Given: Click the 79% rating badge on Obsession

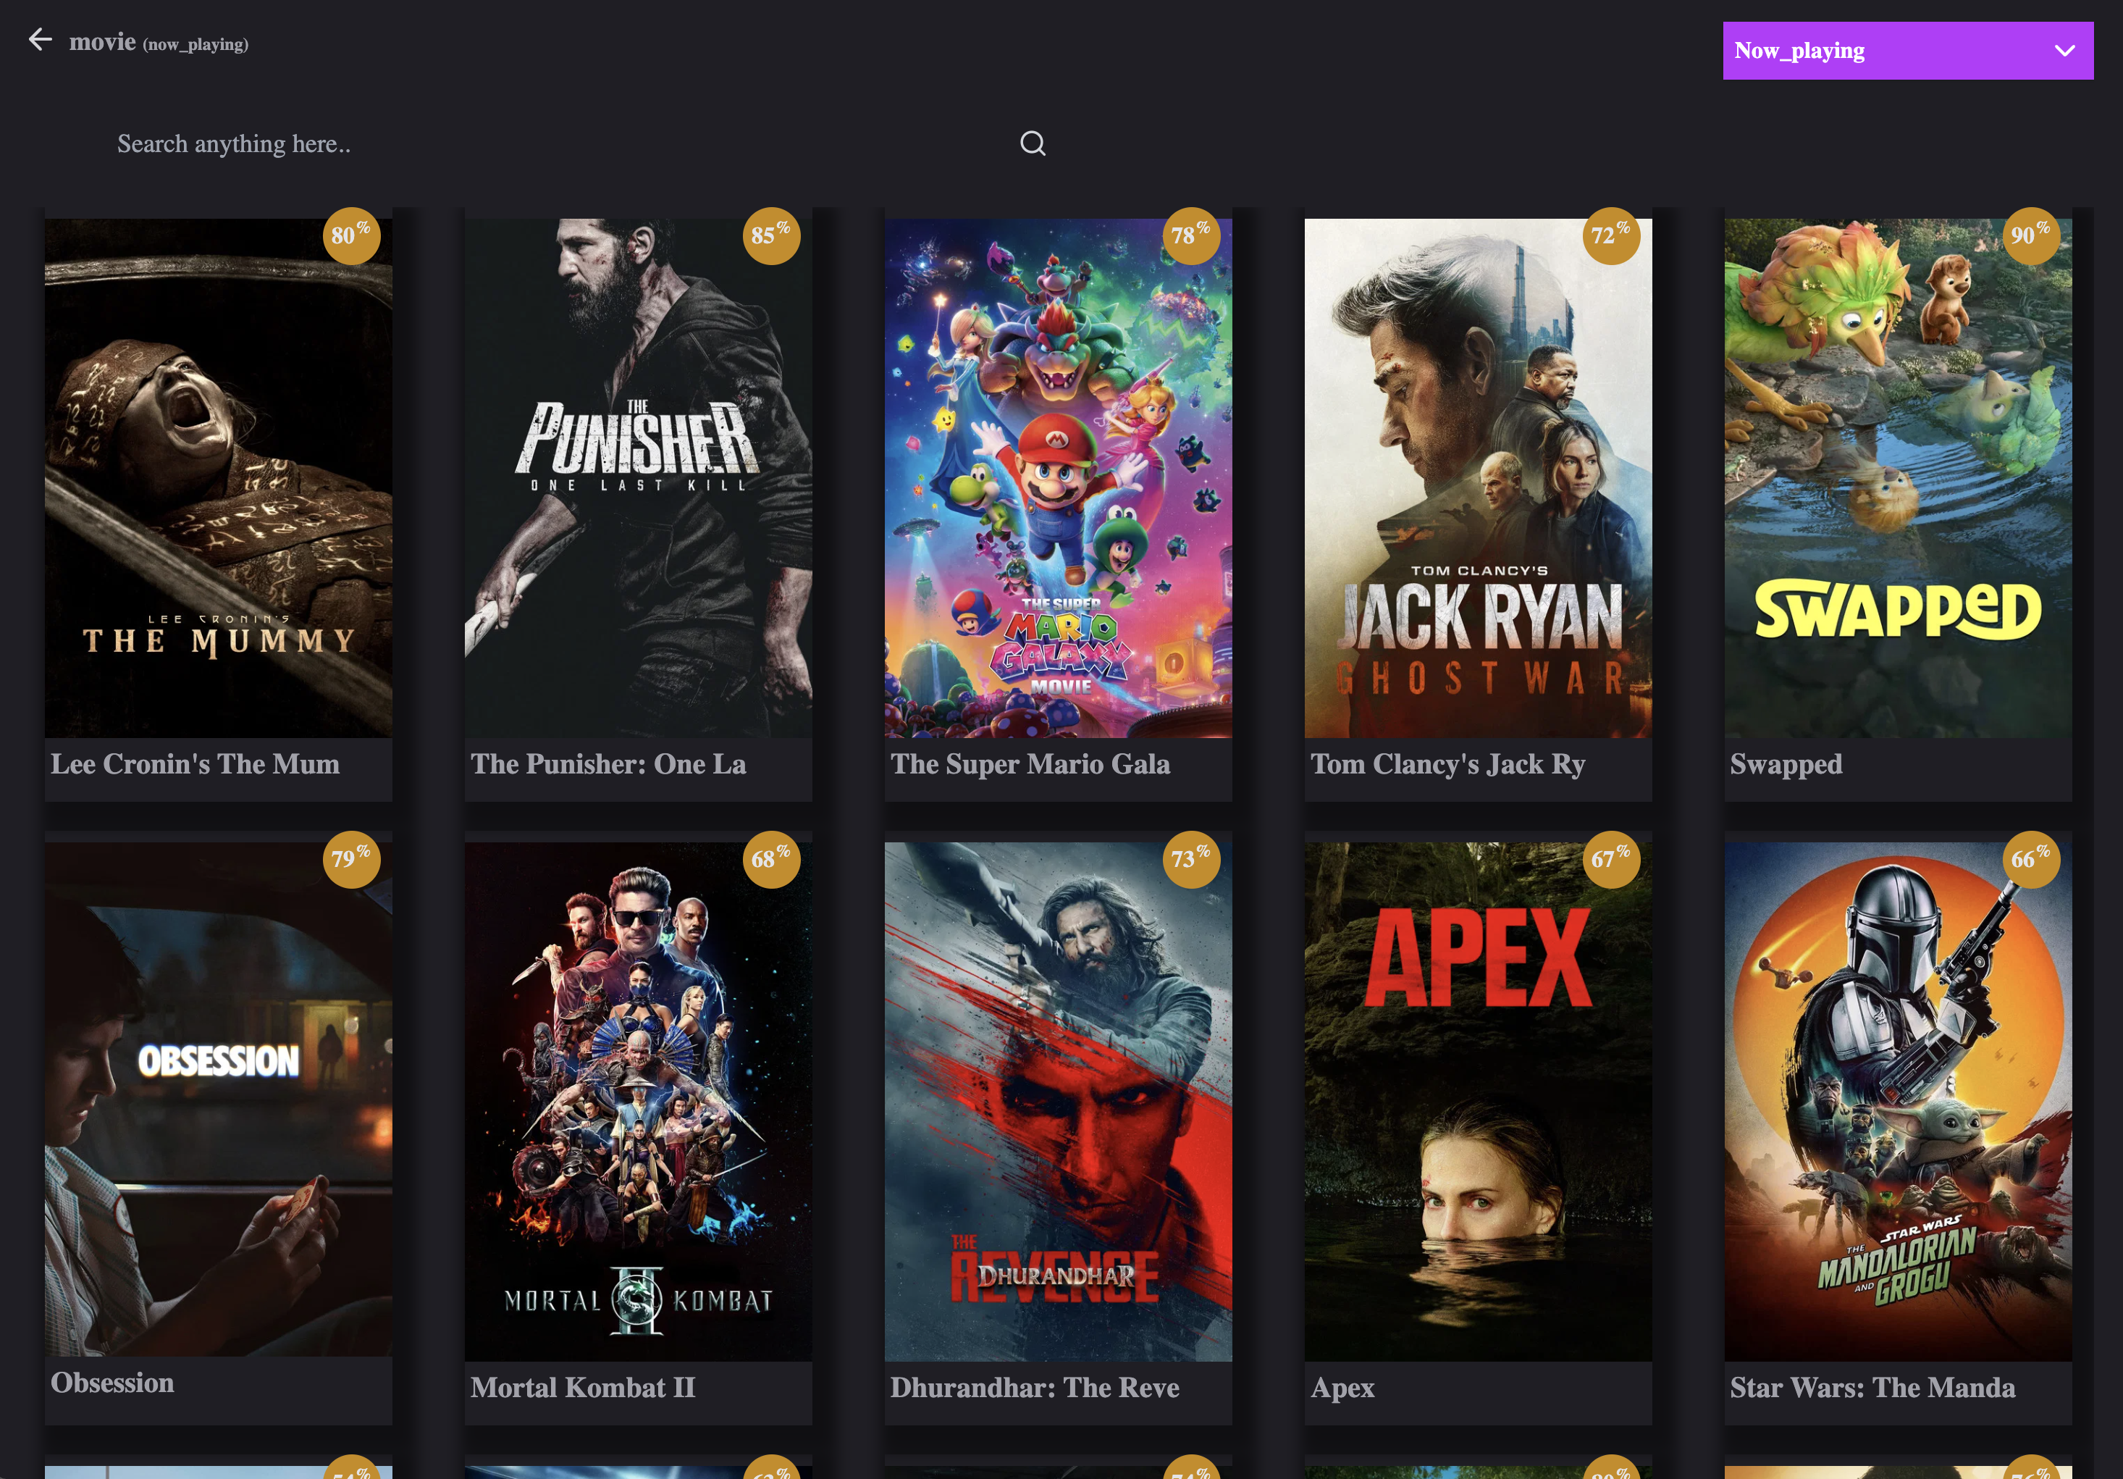Looking at the screenshot, I should [x=351, y=859].
